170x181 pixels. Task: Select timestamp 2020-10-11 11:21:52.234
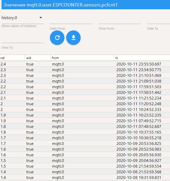click(139, 98)
